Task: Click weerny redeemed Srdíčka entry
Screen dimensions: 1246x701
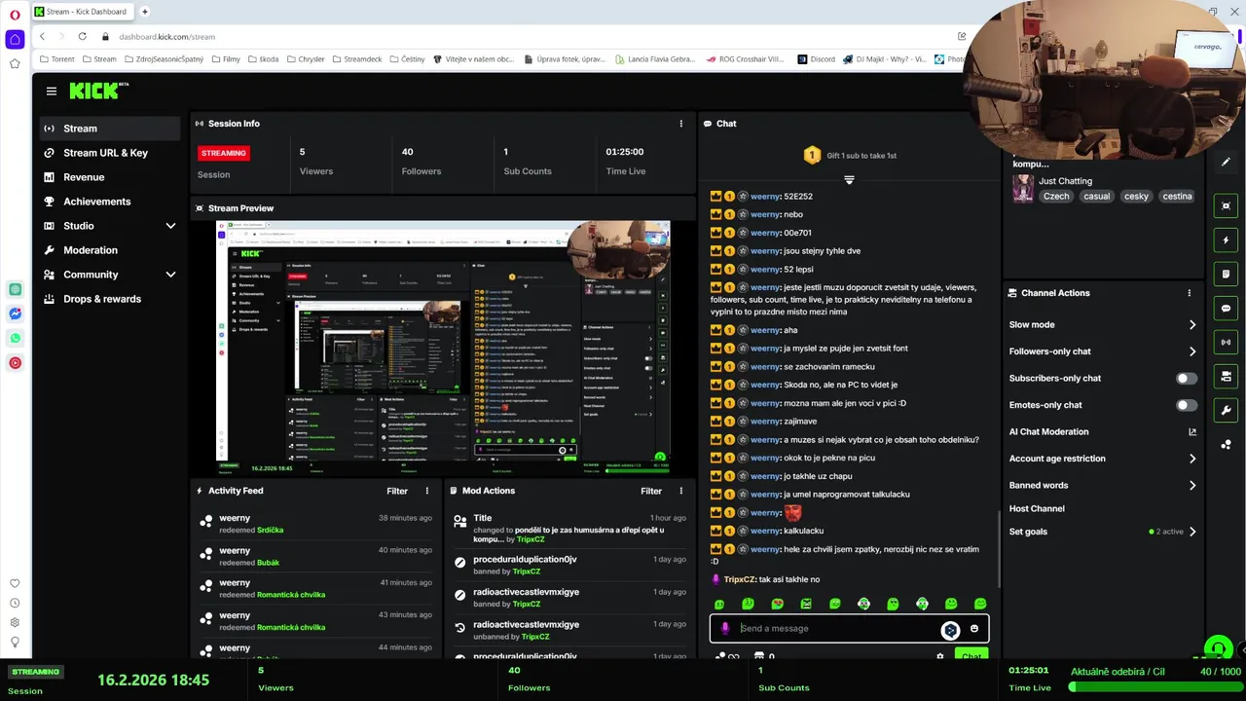Action: (315, 524)
